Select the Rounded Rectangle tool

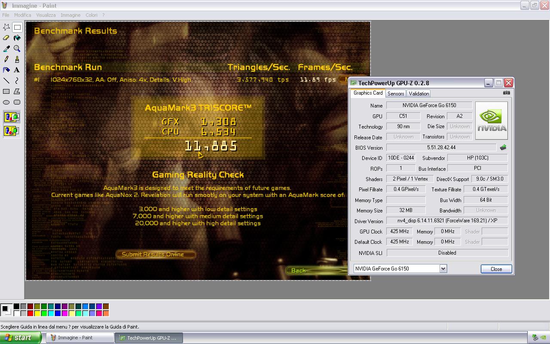click(17, 102)
